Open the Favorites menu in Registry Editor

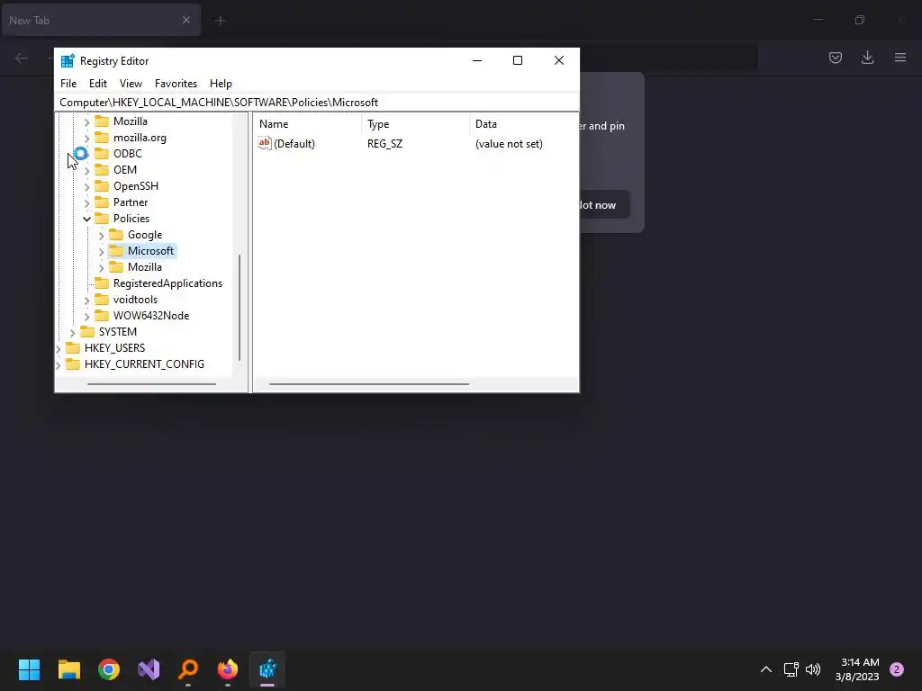[176, 84]
